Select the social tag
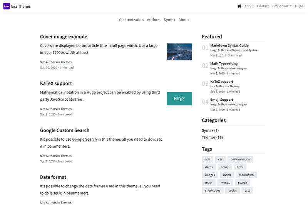 233,190
